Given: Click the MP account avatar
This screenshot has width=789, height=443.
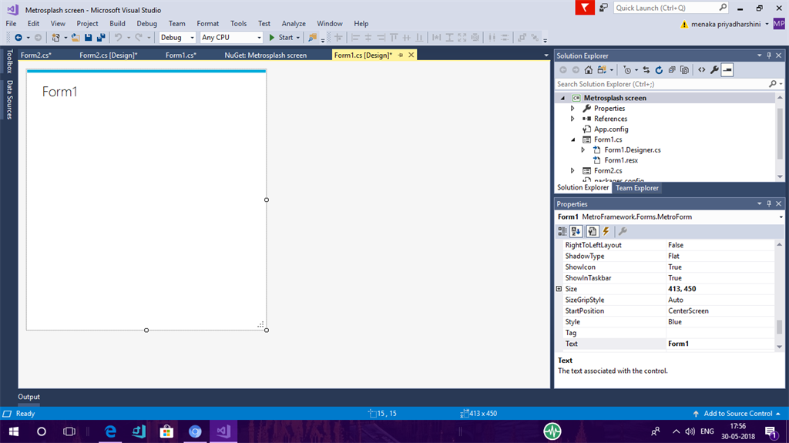Looking at the screenshot, I should (x=778, y=24).
